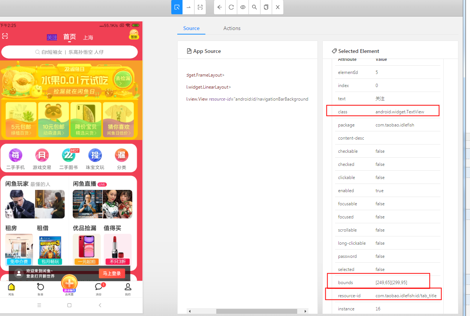
Task: Select the navigationBarBackground View row
Action: click(x=247, y=99)
